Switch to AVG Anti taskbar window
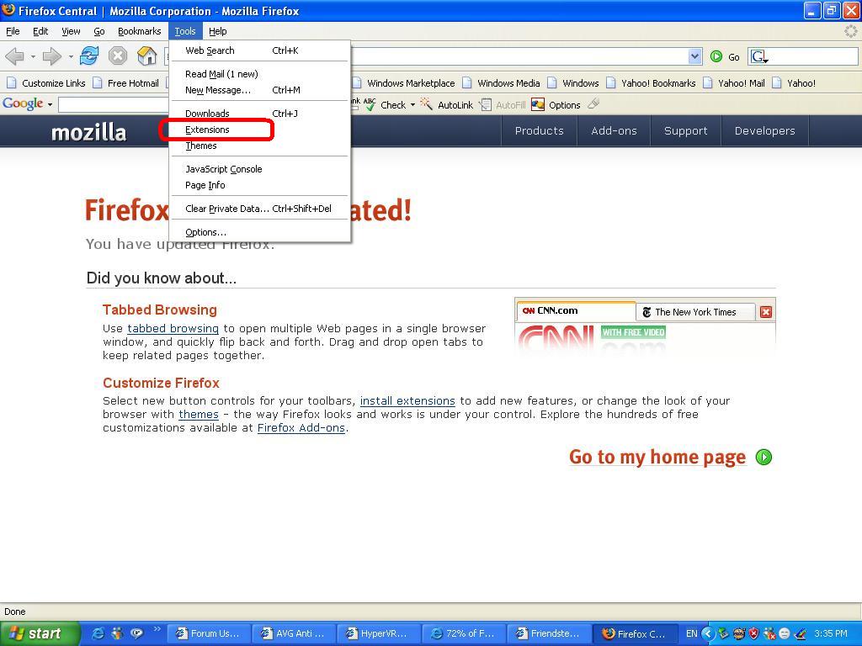 click(293, 633)
